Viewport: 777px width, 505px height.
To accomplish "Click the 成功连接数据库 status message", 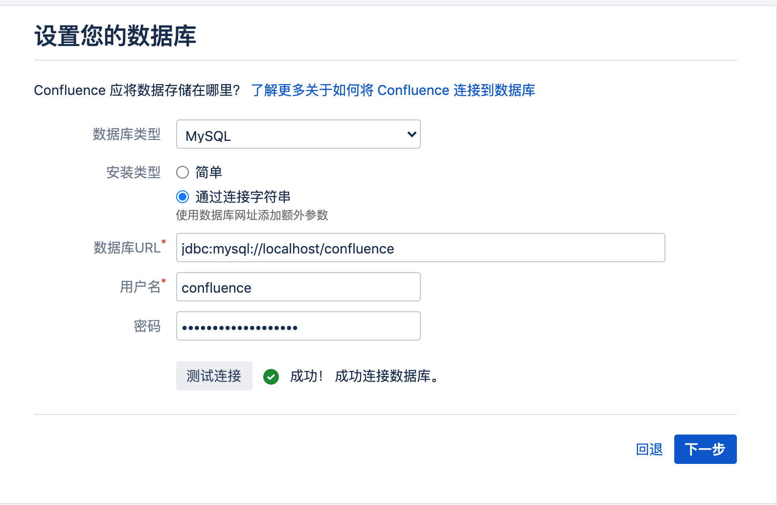I will pos(386,376).
